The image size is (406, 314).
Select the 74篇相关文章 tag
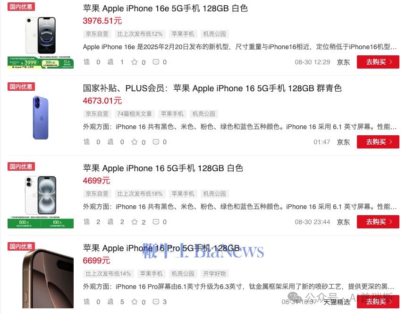pos(135,114)
